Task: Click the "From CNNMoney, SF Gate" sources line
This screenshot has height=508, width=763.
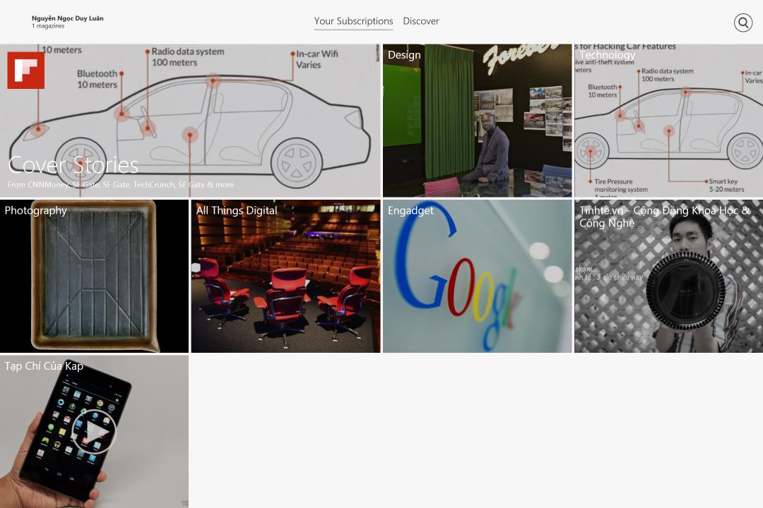Action: (120, 185)
